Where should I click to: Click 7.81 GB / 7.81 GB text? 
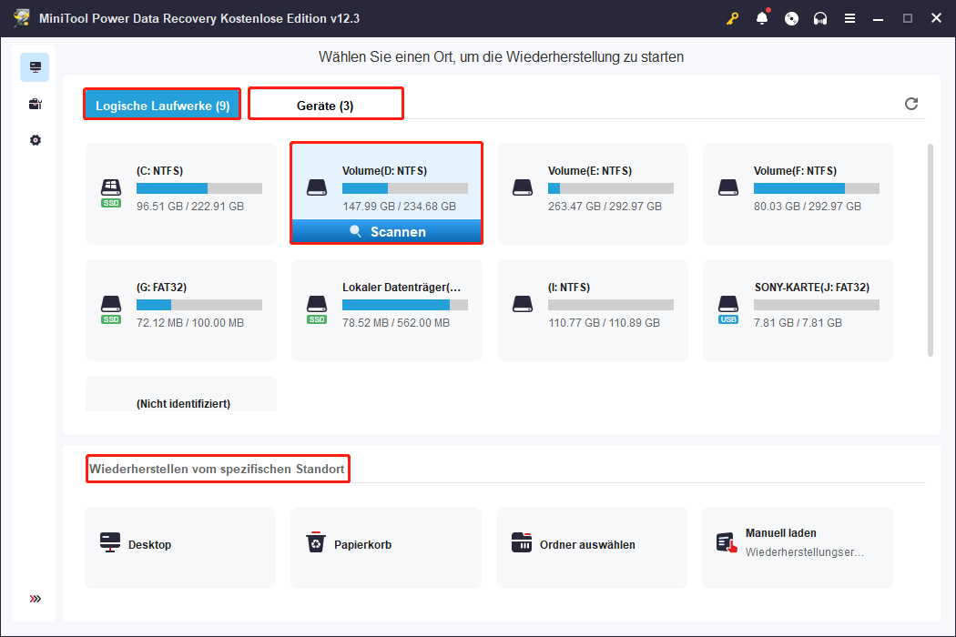798,322
